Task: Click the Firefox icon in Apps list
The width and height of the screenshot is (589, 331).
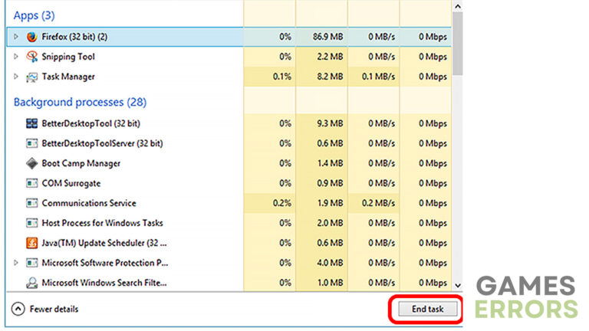Action: click(x=31, y=36)
